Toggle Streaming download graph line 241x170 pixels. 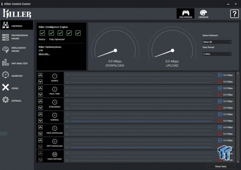coord(220,101)
